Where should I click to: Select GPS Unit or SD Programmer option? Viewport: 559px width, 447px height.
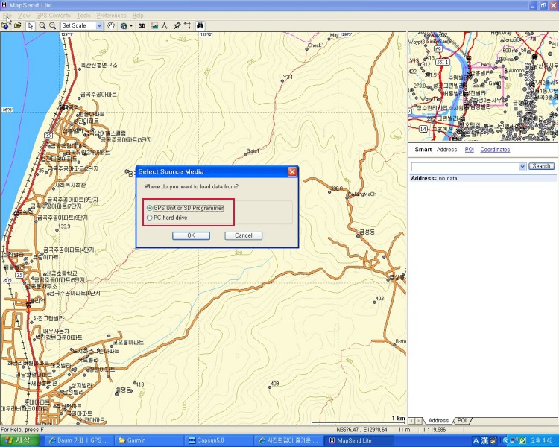[185, 208]
